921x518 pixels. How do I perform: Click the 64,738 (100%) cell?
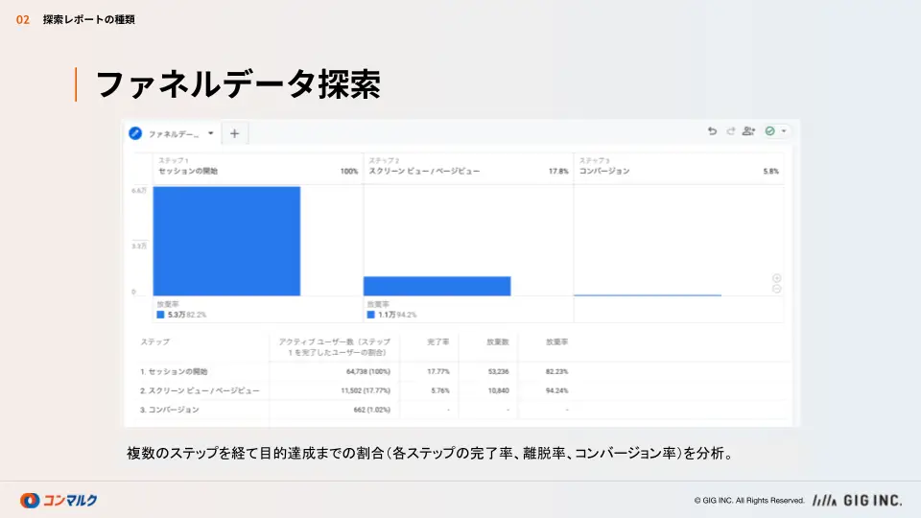coord(368,372)
